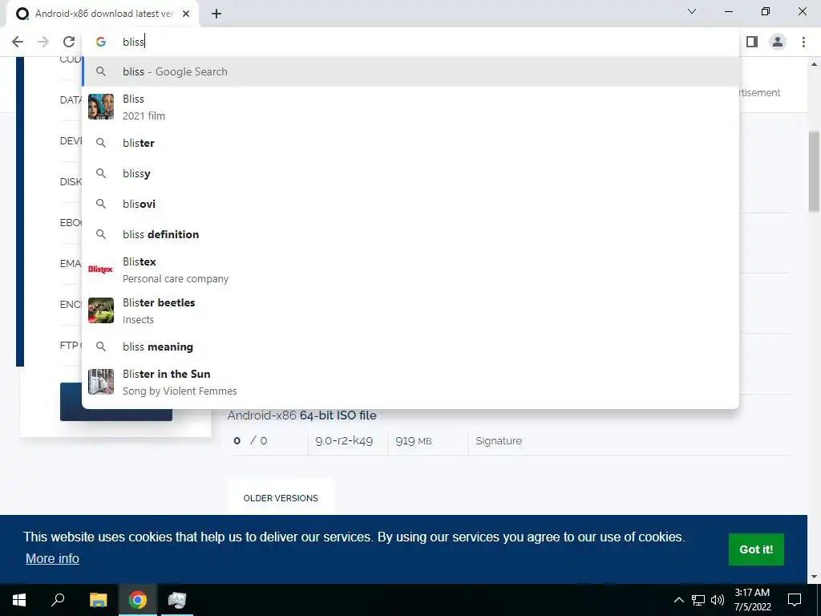Show hidden system tray icons
Screen dimensions: 821x616
pyautogui.click(x=678, y=600)
